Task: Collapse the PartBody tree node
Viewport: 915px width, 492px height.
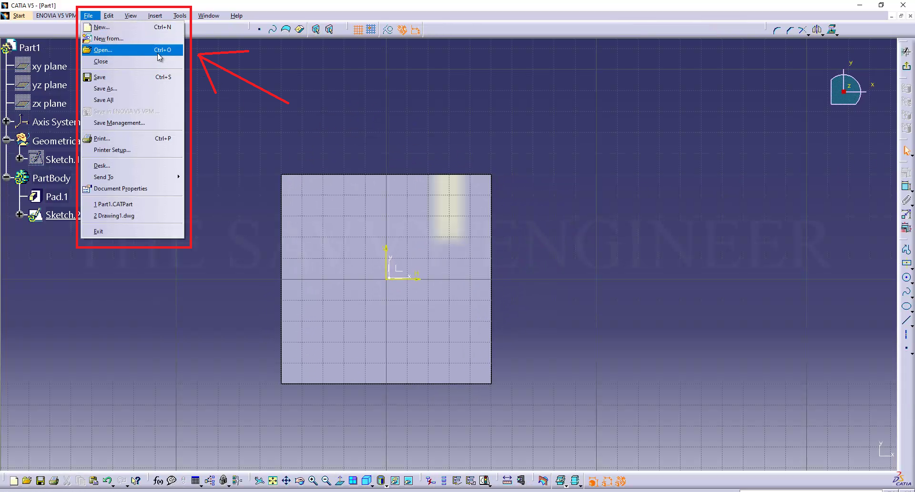Action: coord(6,177)
